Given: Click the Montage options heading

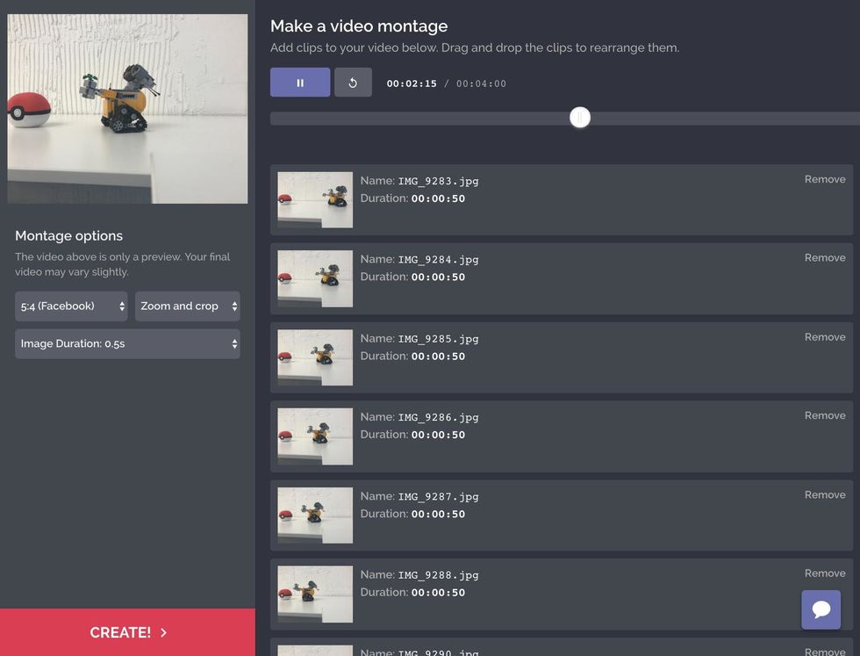Looking at the screenshot, I should (x=68, y=236).
